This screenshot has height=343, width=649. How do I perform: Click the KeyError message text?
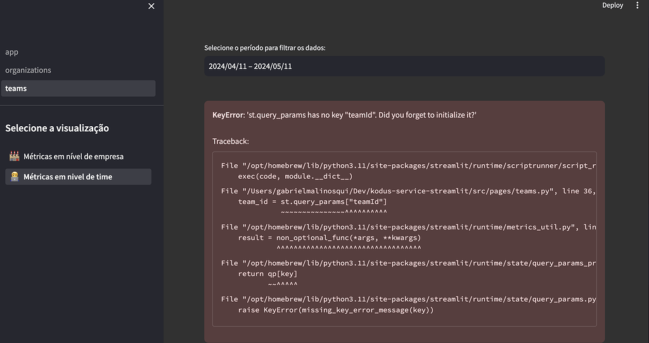(344, 115)
